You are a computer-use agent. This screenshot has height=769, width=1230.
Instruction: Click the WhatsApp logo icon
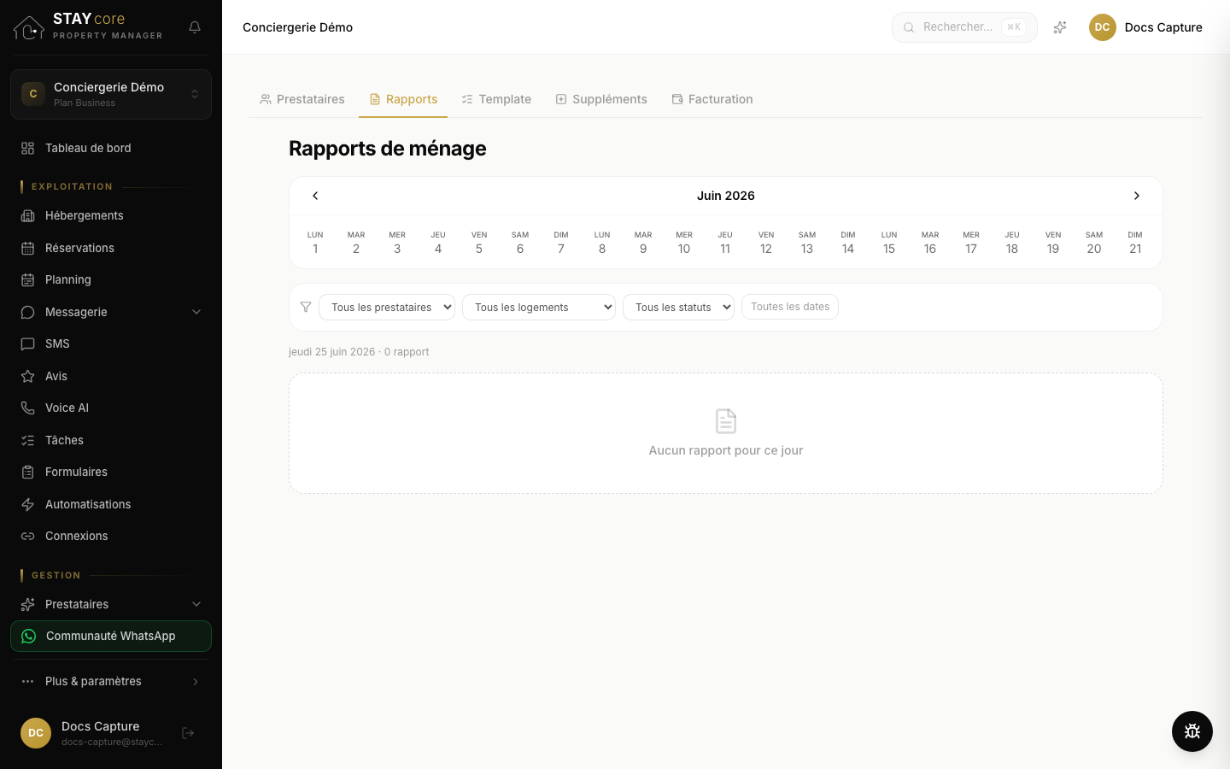click(x=29, y=636)
